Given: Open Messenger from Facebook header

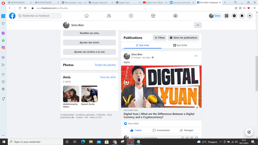Looking at the screenshot, I should [234, 16].
